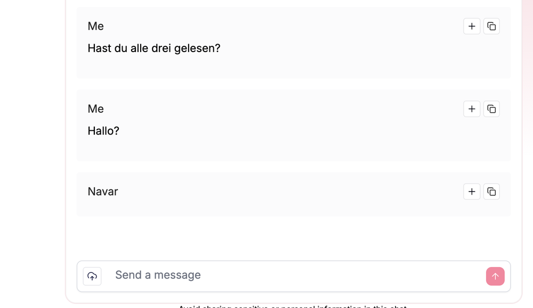Open the file upload icon in message bar
Screen dimensions: 533x308
(92, 276)
